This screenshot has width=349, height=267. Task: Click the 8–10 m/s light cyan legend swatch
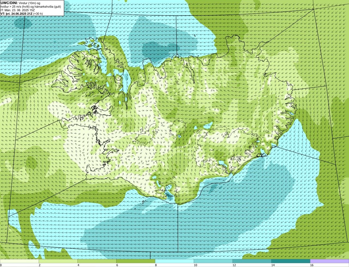click(174, 261)
